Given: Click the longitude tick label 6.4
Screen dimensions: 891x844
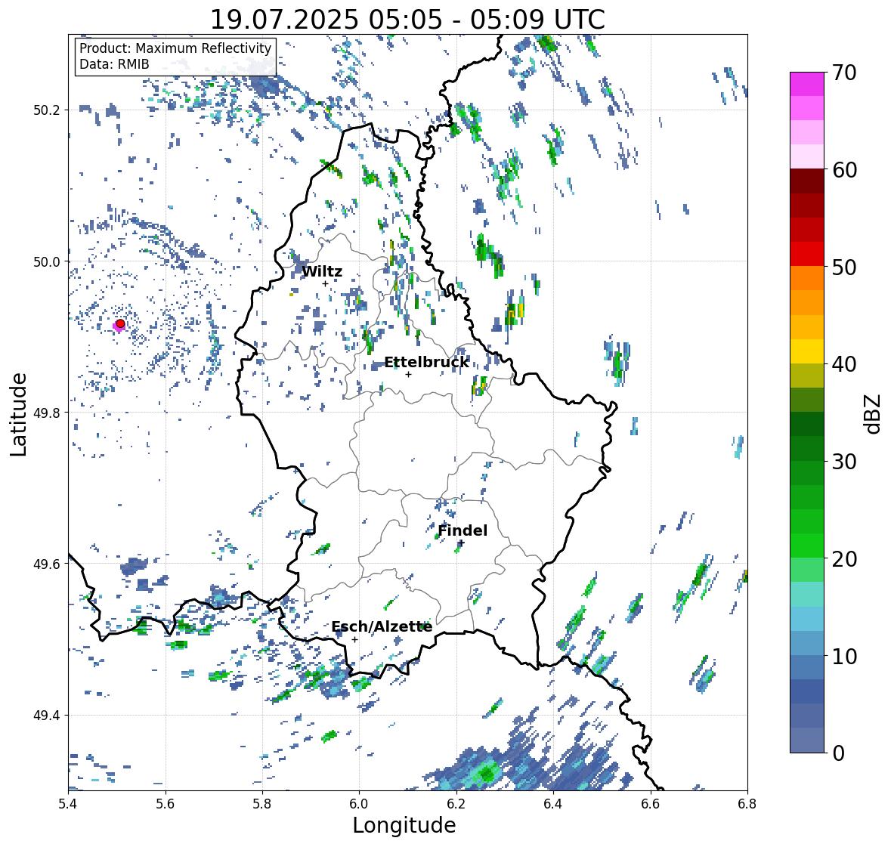Looking at the screenshot, I should click(553, 803).
